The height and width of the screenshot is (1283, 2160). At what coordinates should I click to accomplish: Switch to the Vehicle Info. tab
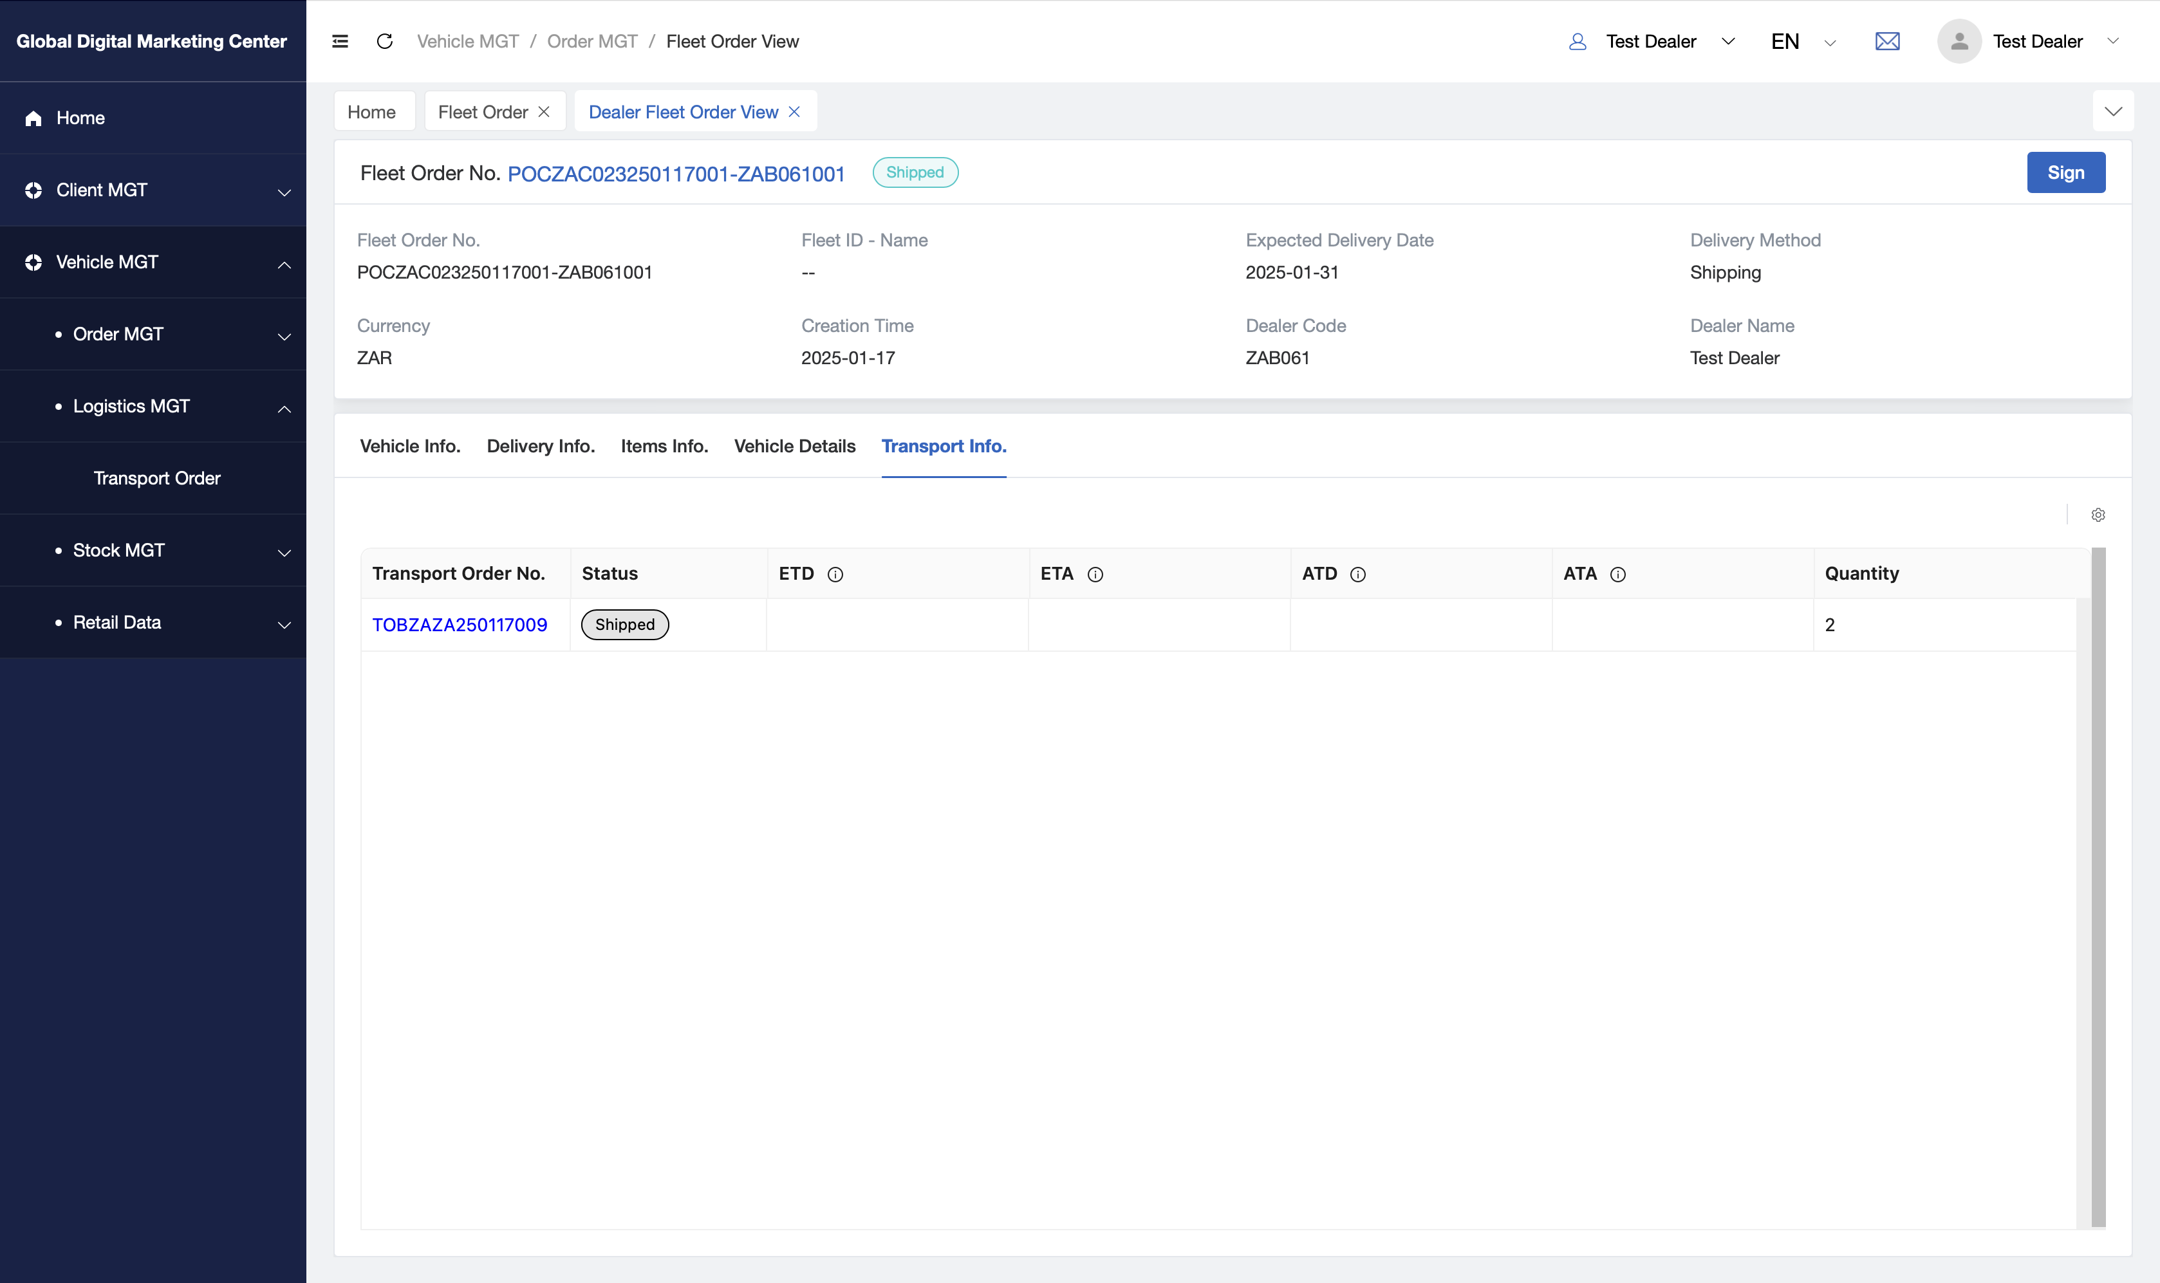[410, 446]
